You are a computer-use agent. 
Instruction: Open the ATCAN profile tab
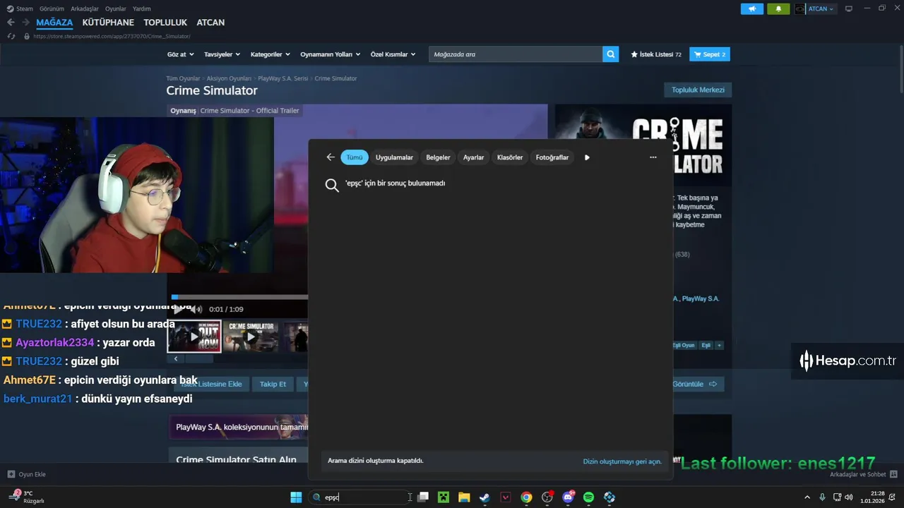[x=210, y=23]
